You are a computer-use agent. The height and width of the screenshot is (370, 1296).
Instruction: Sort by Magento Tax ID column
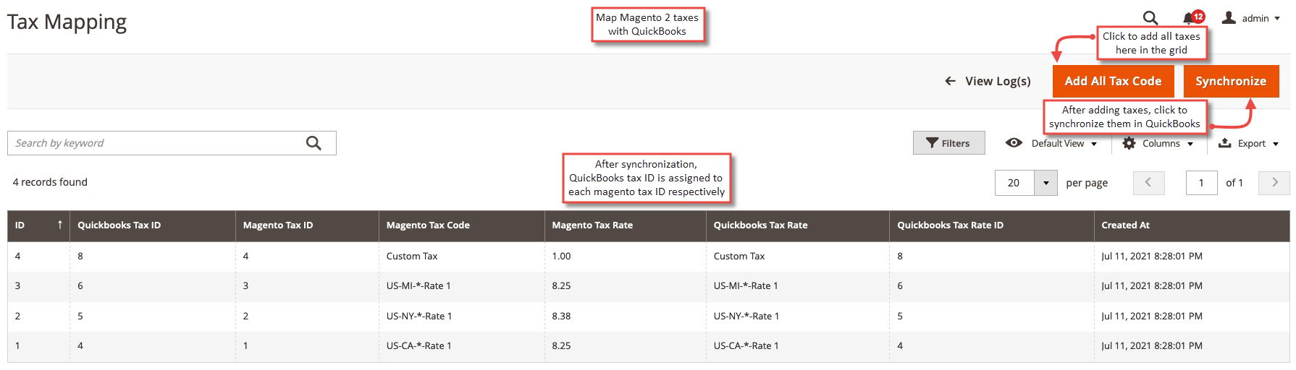tap(307, 225)
